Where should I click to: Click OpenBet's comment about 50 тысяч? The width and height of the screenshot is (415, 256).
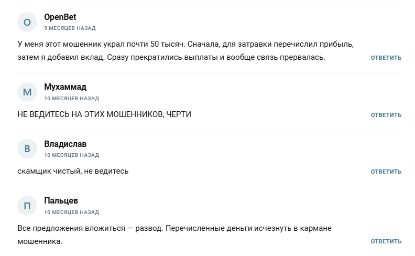coord(189,50)
